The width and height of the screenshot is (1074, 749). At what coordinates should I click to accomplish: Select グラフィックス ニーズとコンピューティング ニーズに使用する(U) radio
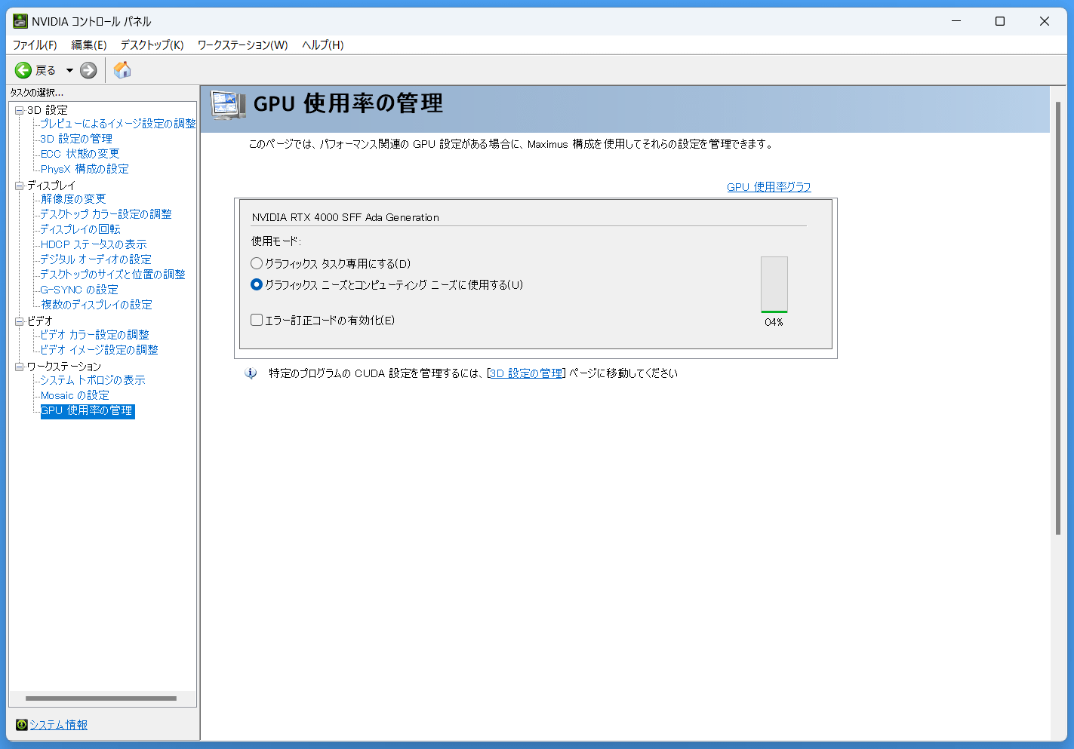click(x=257, y=284)
